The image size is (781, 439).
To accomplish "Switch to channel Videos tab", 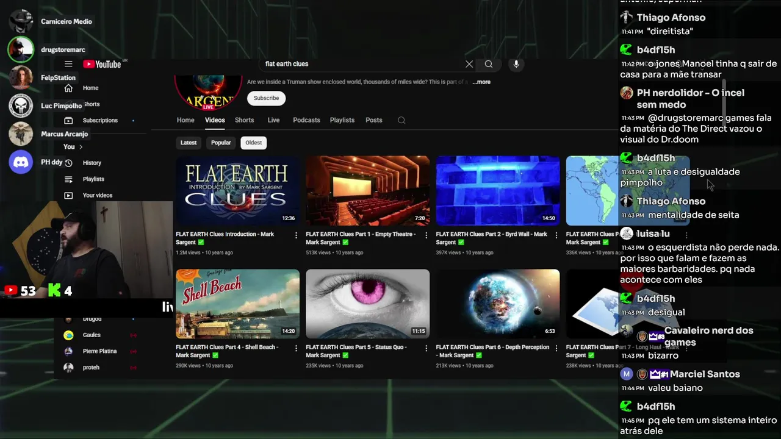I will (215, 120).
